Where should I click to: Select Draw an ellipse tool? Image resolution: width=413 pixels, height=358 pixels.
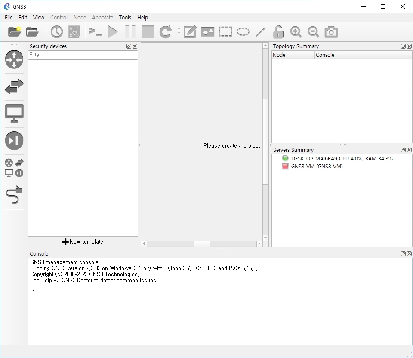[243, 32]
